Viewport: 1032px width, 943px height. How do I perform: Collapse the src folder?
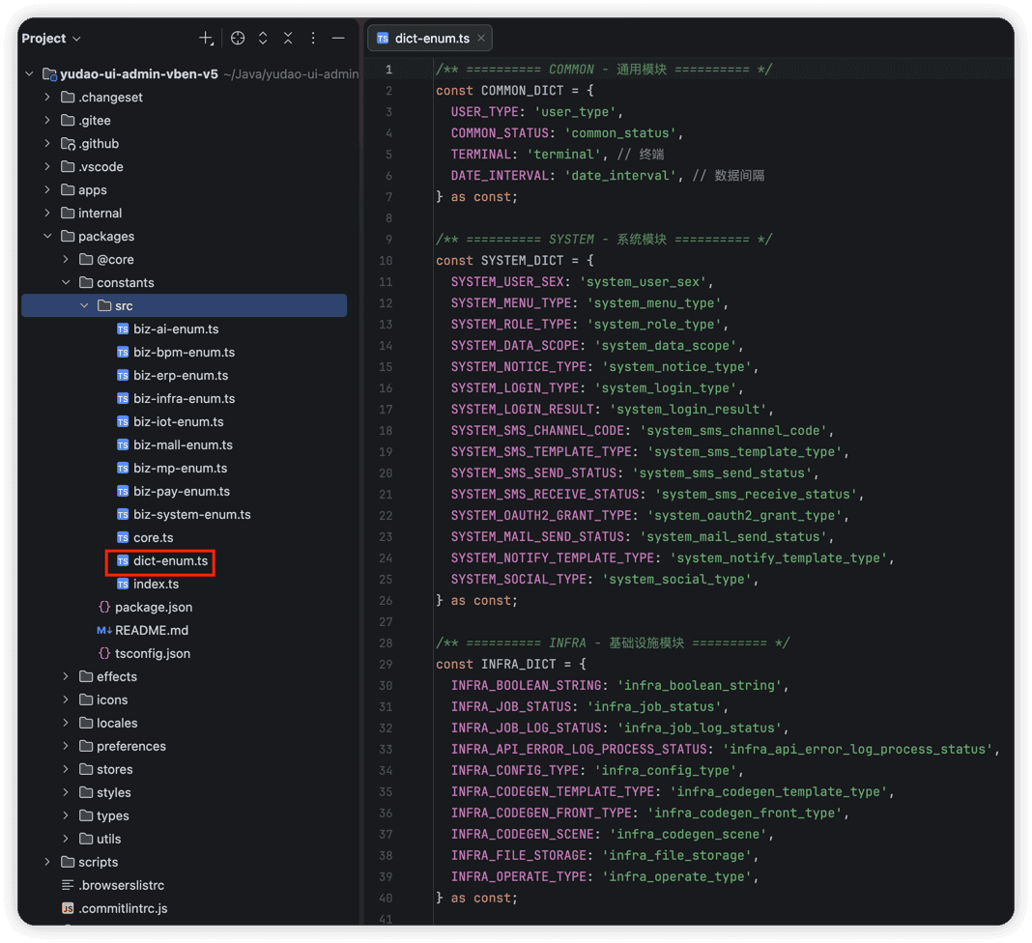pos(84,305)
